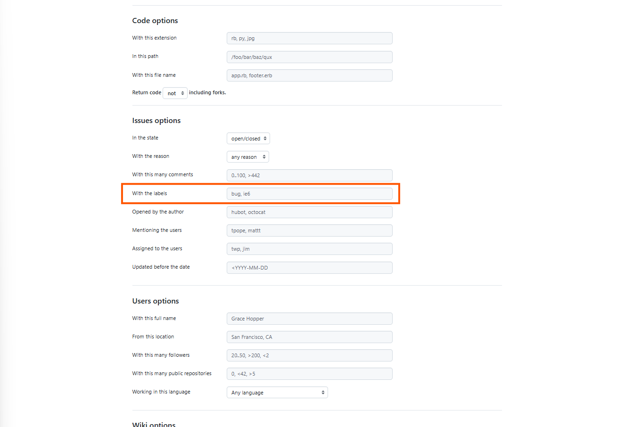Screen dimensions: 633x427
Task: Focus the 'public repositories' count field
Action: point(309,374)
